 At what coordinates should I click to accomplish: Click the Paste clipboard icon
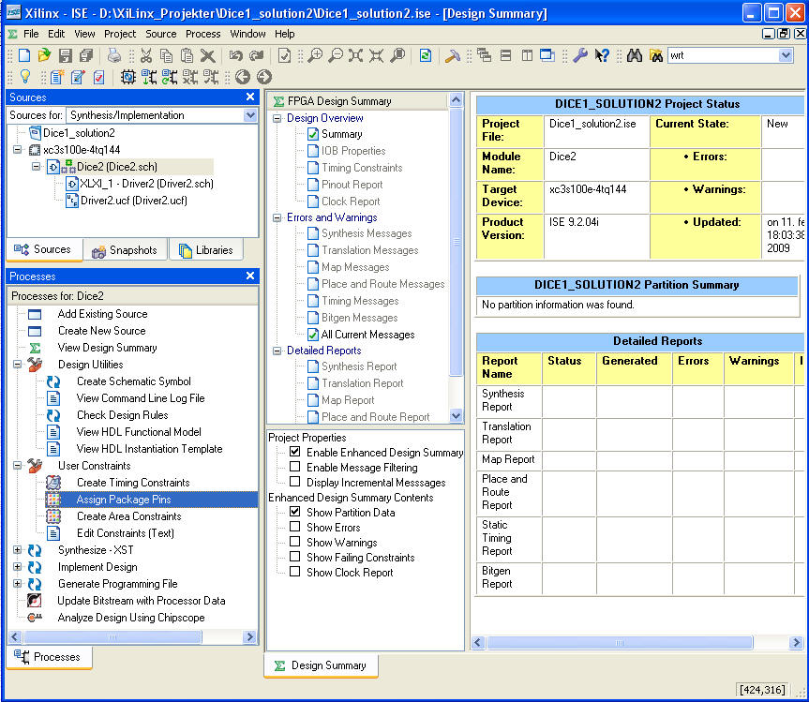pyautogui.click(x=187, y=55)
